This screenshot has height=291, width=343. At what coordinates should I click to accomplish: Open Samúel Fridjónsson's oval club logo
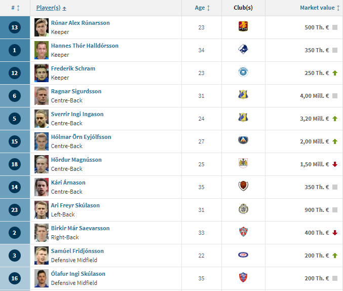pos(243,254)
